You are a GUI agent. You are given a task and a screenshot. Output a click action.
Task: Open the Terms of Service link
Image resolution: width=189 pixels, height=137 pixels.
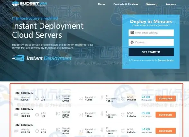click(x=166, y=60)
